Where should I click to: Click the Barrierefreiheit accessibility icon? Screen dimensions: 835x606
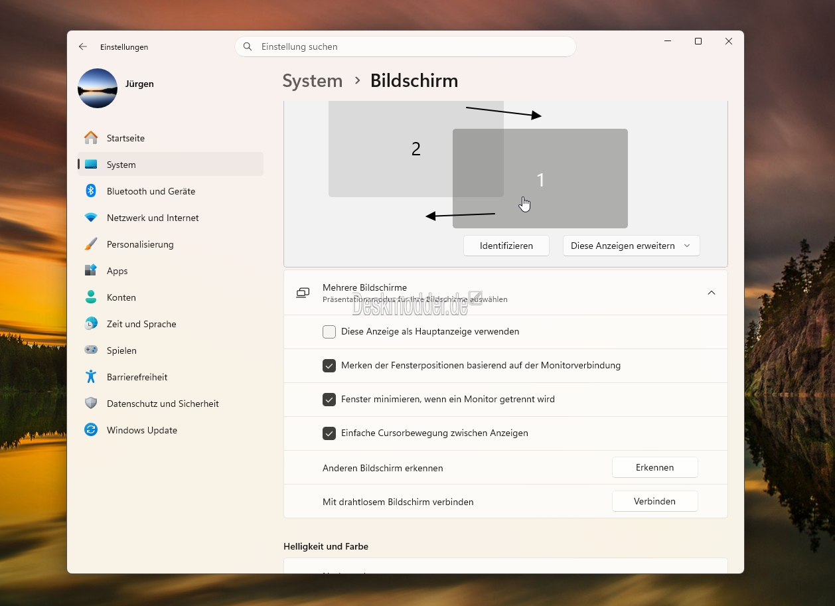pos(91,377)
